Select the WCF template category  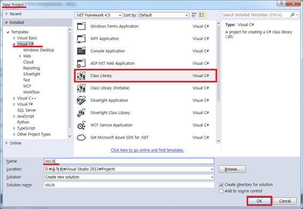[x=27, y=86]
